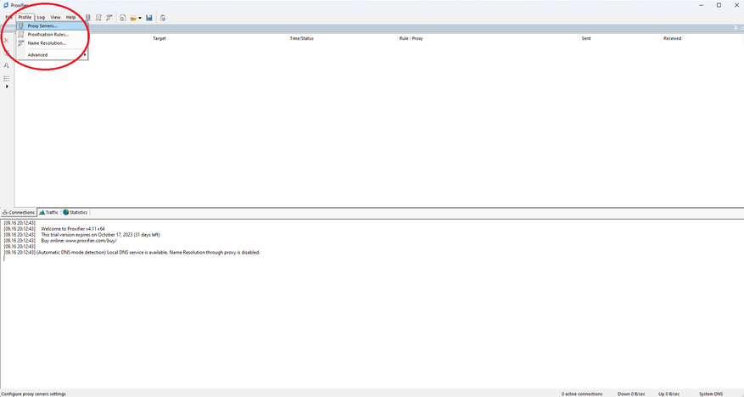Click 'System DNS' in status bar
The image size is (744, 397).
tap(711, 394)
